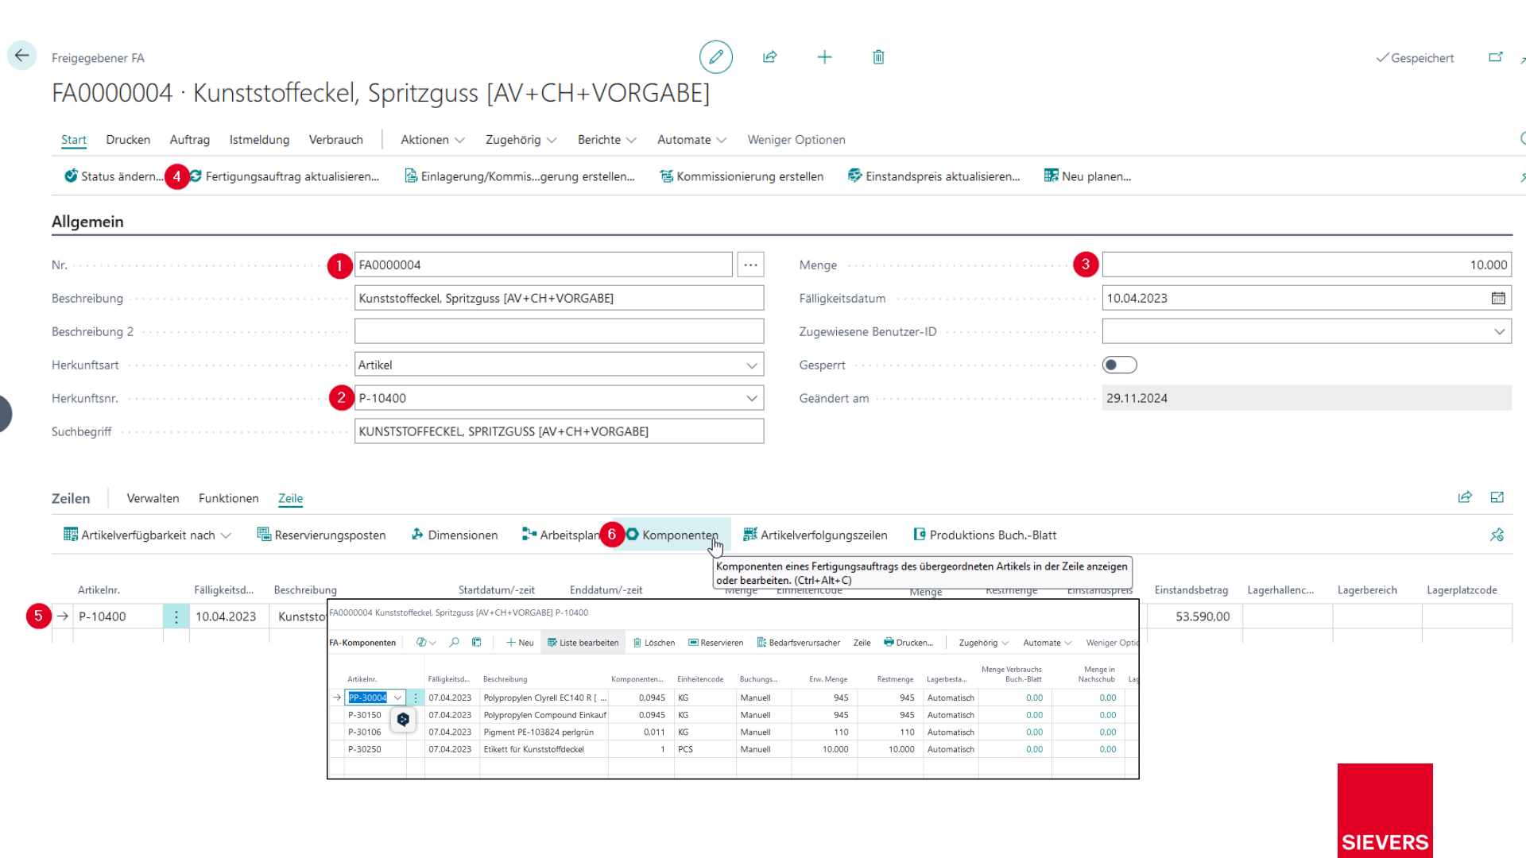This screenshot has width=1526, height=858.
Task: Click Bedarfsverursacher in FA-Komponenten
Action: pos(798,643)
